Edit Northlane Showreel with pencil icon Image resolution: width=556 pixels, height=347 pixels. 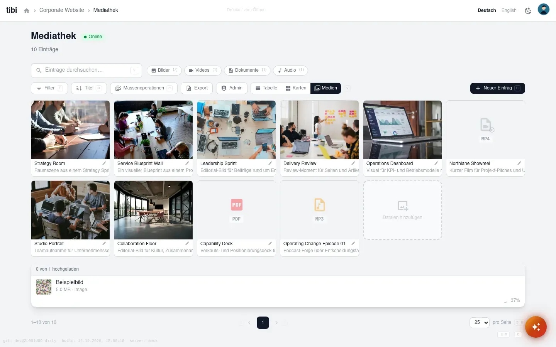pyautogui.click(x=519, y=163)
